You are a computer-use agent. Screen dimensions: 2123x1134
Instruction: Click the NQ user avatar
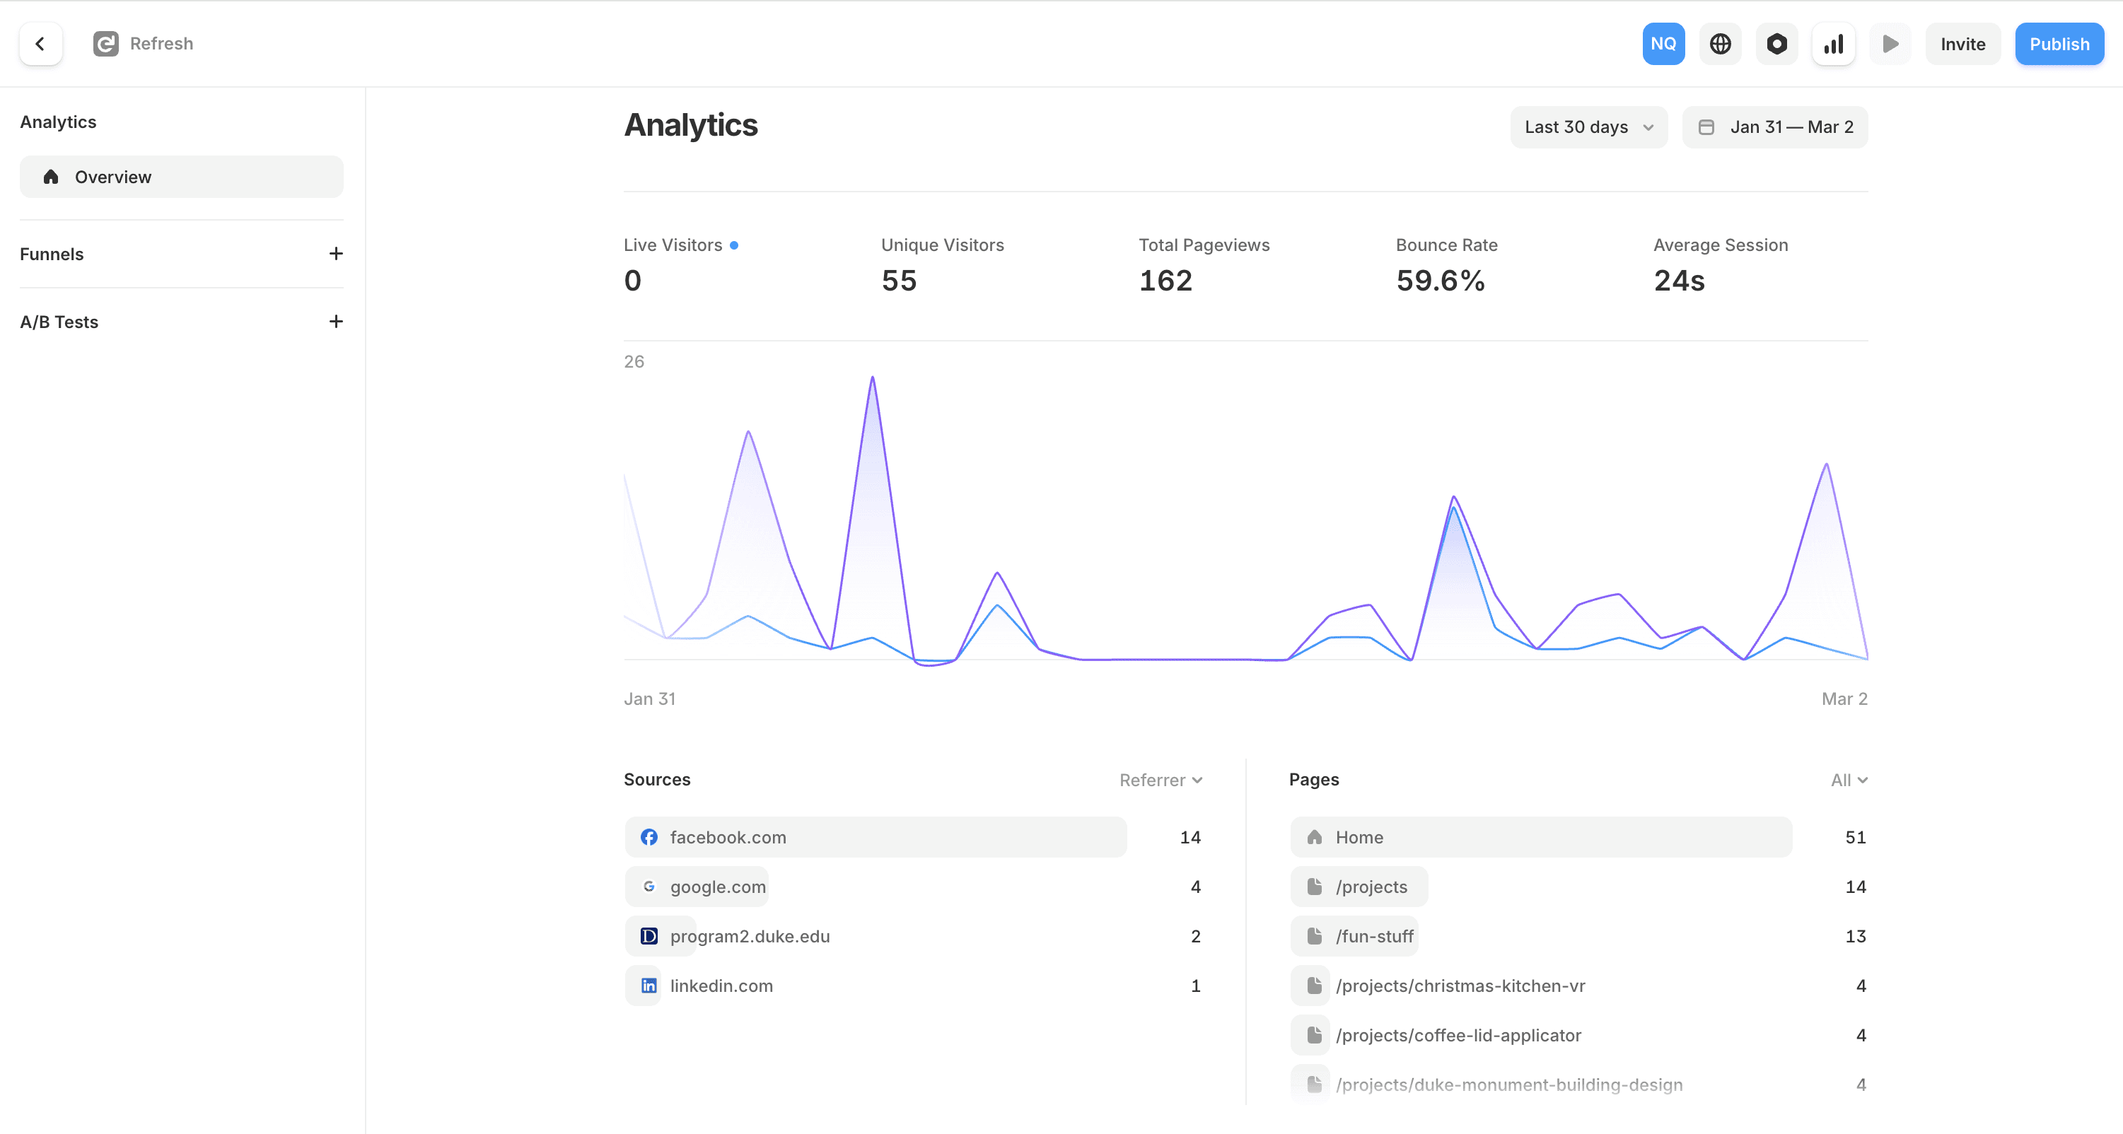[1663, 44]
